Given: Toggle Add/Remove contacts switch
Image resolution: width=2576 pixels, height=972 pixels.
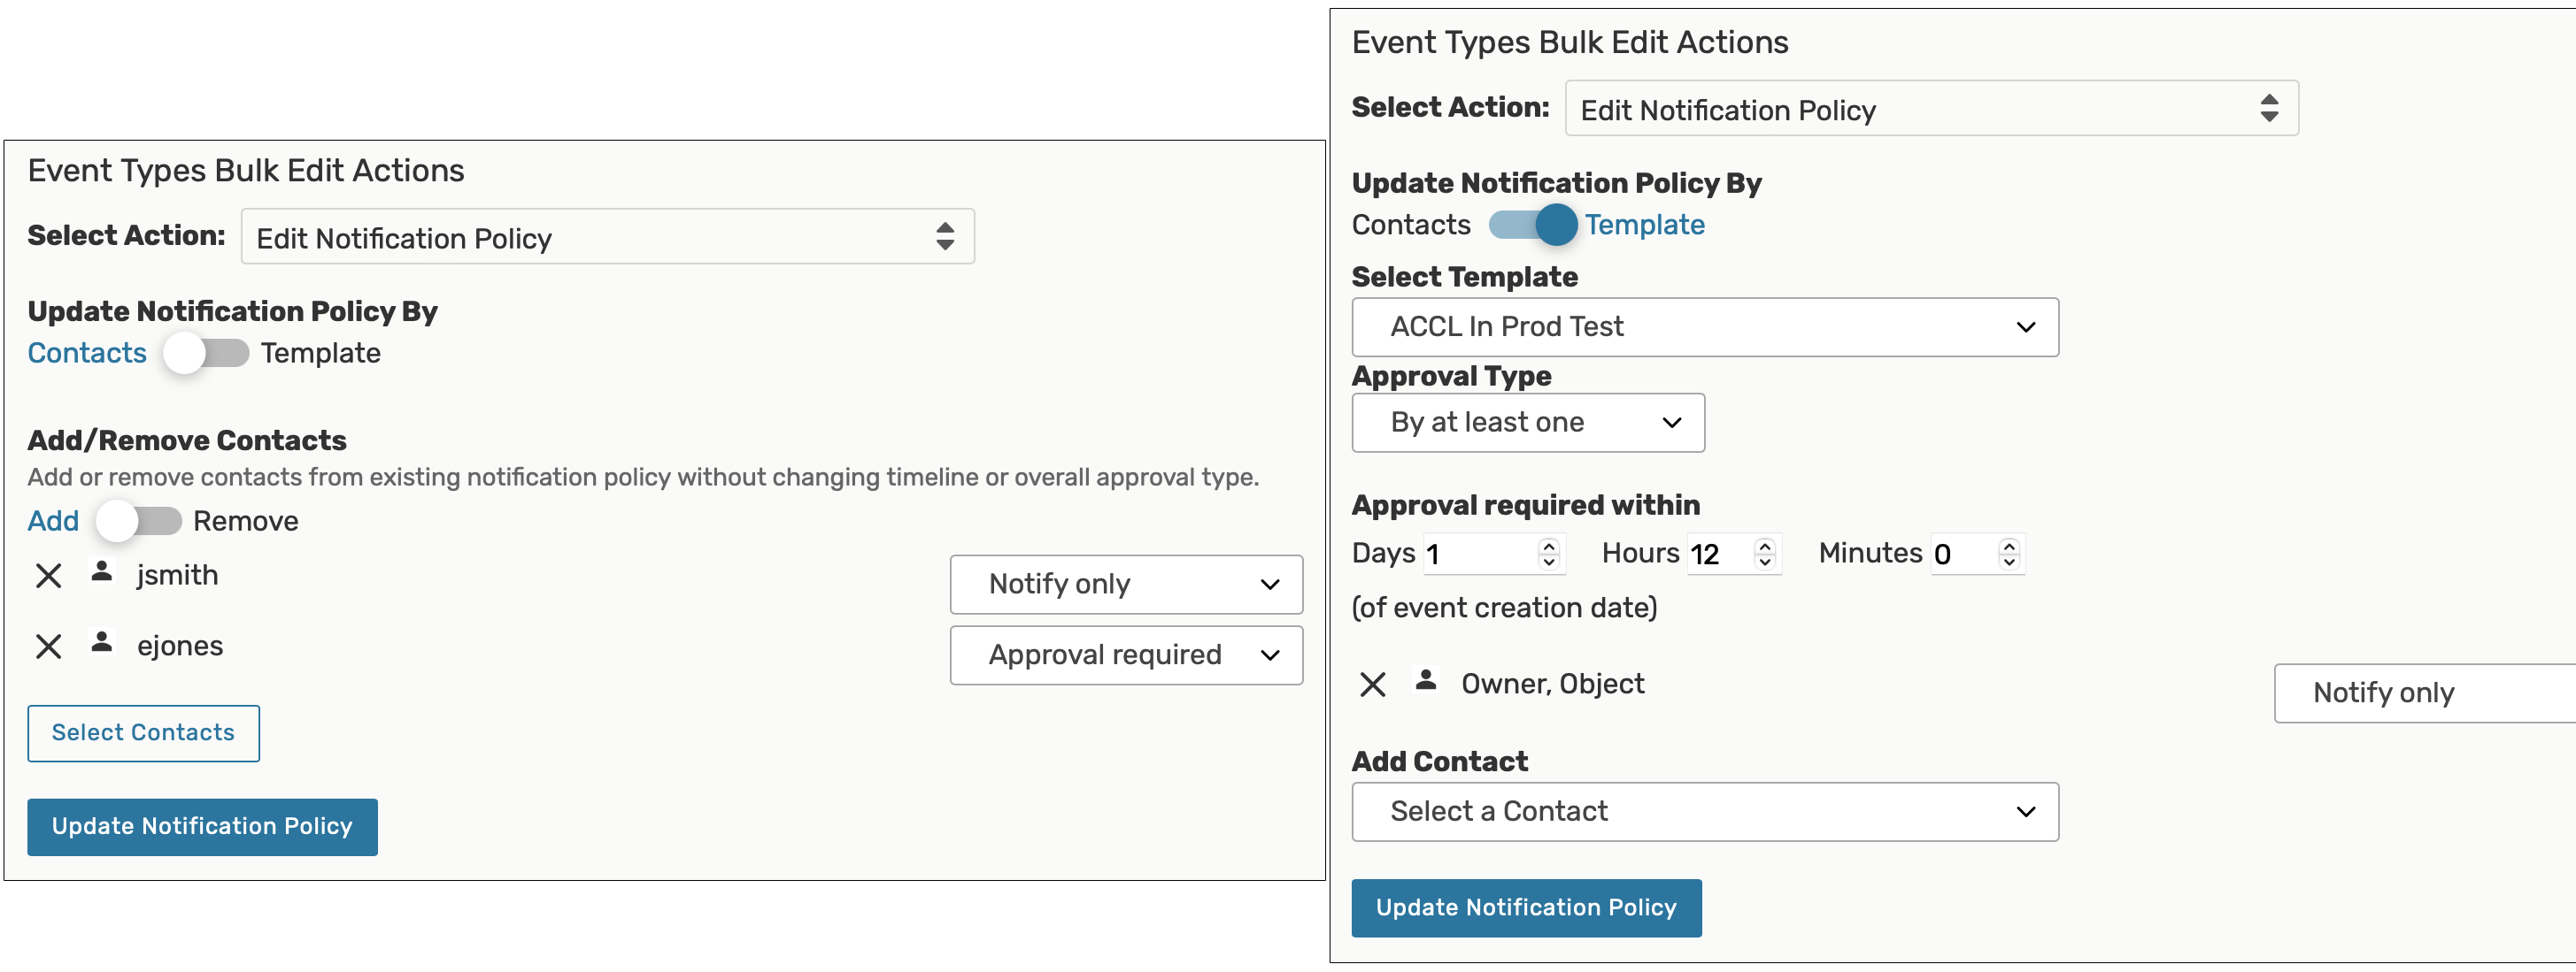Looking at the screenshot, I should [x=139, y=522].
